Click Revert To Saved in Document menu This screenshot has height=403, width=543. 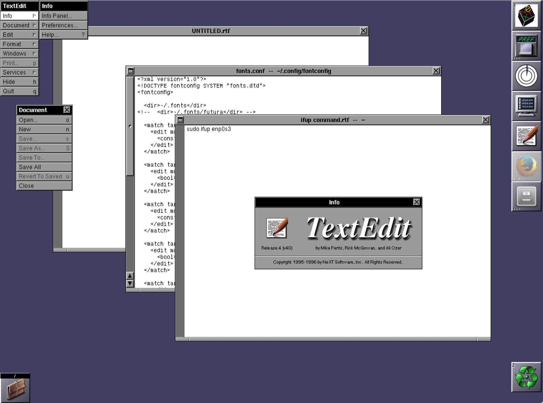(x=44, y=176)
